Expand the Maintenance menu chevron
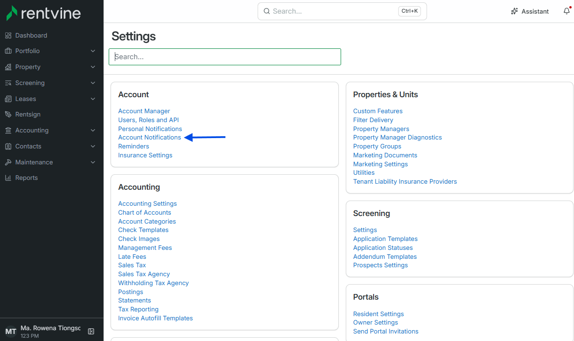Viewport: 574px width, 341px height. 93,162
